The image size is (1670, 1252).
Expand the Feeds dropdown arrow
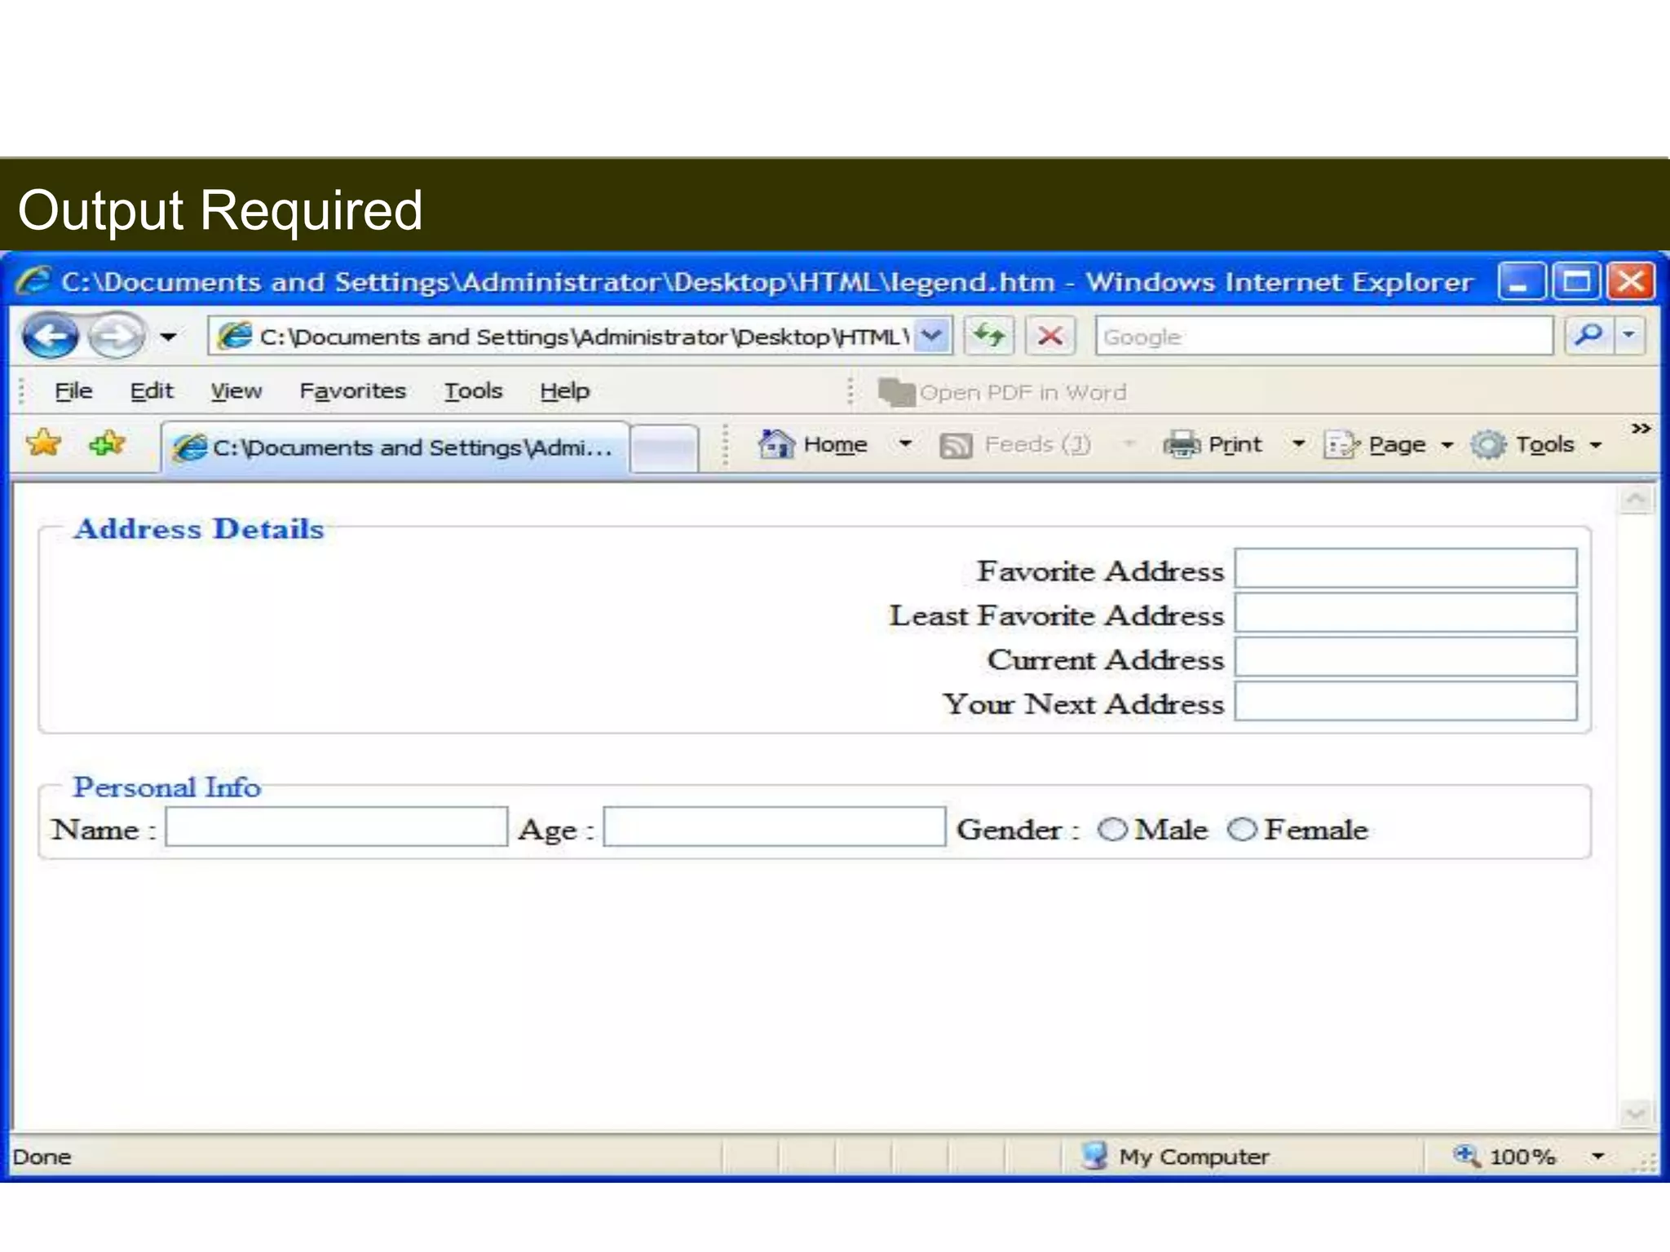pos(1129,444)
